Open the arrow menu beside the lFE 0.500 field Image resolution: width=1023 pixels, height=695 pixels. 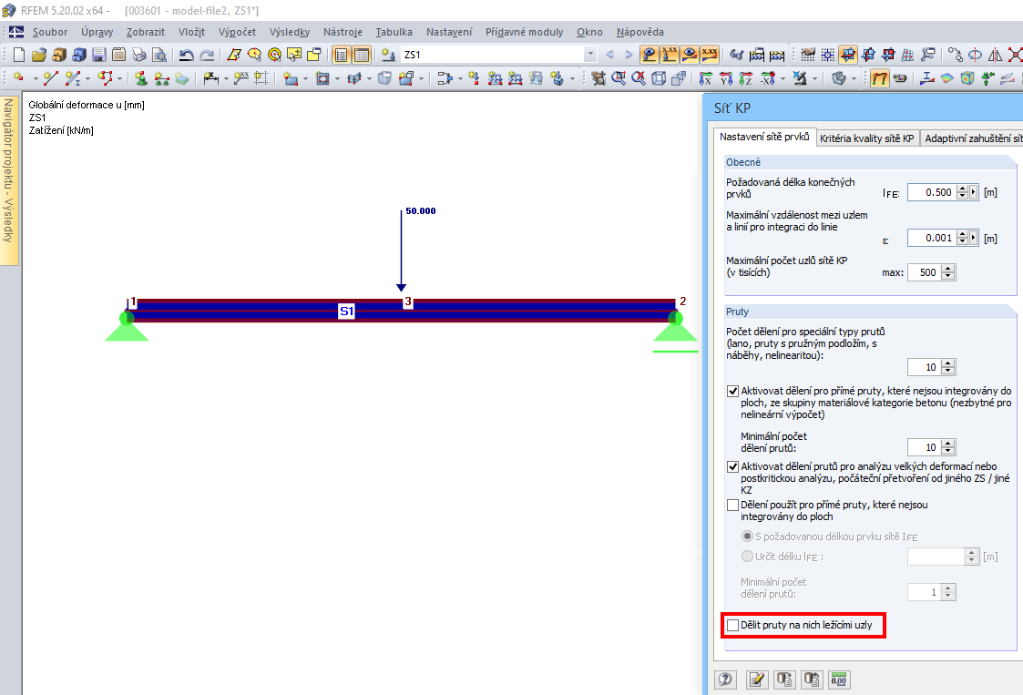tap(974, 192)
